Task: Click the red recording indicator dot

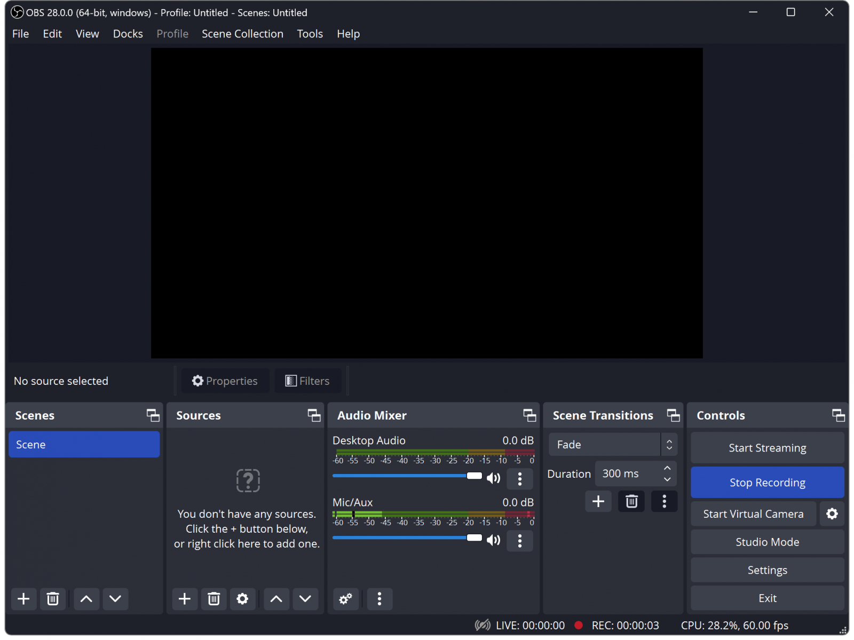Action: (x=579, y=625)
